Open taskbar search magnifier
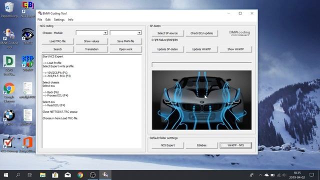This screenshot has width=320, height=180. tap(18, 175)
